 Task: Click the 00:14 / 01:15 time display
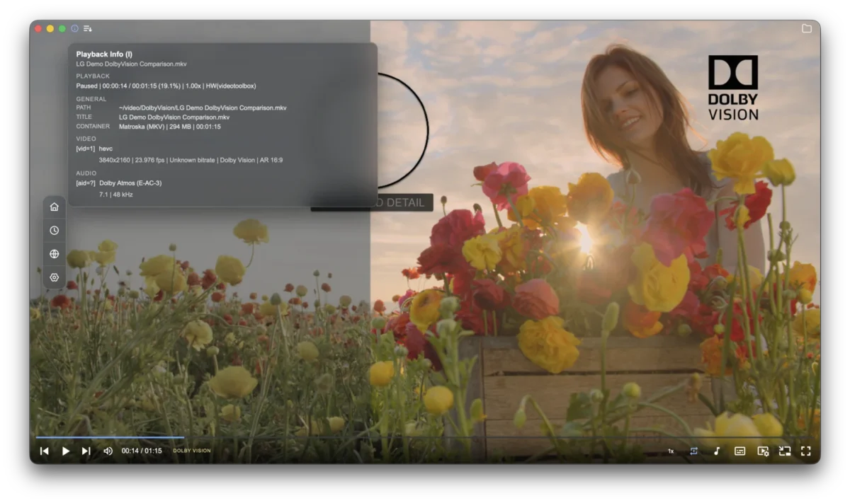pyautogui.click(x=142, y=451)
